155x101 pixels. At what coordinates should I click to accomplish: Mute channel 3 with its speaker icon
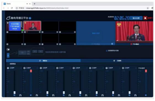point(47,95)
